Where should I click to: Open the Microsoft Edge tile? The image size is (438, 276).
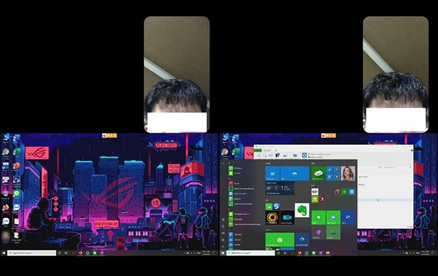(302, 240)
